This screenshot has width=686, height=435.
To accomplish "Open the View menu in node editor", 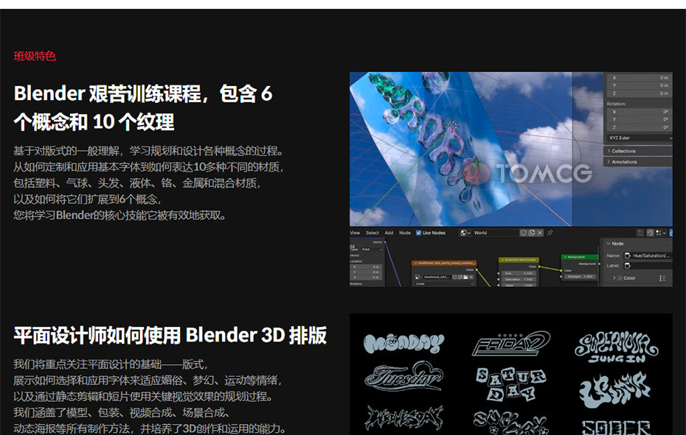I will pyautogui.click(x=355, y=233).
